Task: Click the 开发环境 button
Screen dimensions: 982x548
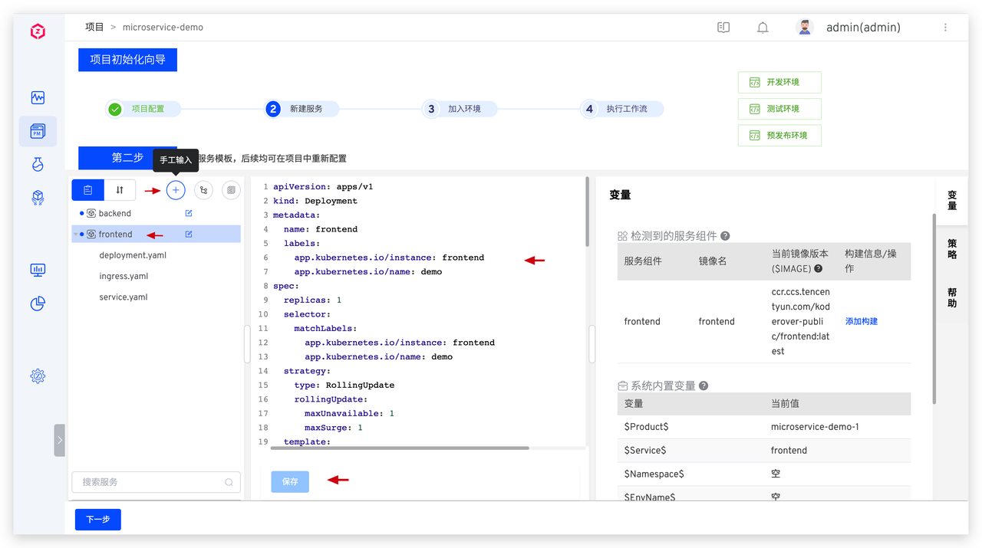Action: (779, 82)
